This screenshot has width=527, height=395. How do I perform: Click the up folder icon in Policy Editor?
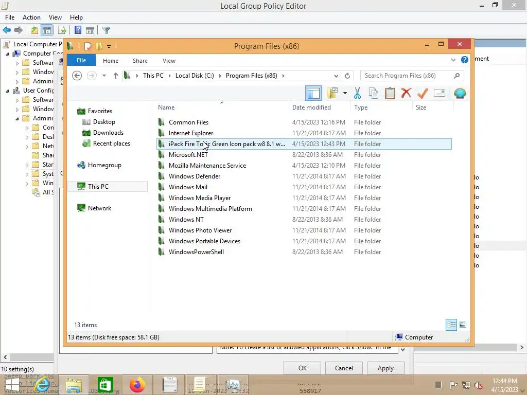[34, 30]
